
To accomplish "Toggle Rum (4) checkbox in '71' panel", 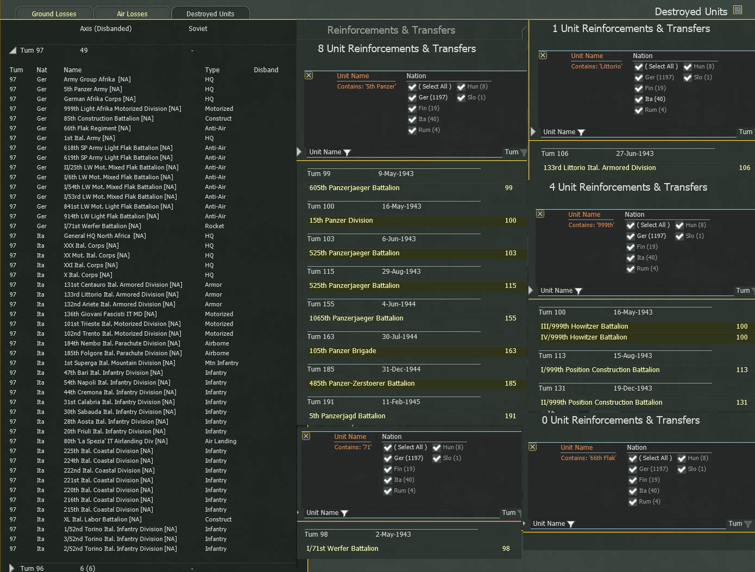I will [388, 491].
